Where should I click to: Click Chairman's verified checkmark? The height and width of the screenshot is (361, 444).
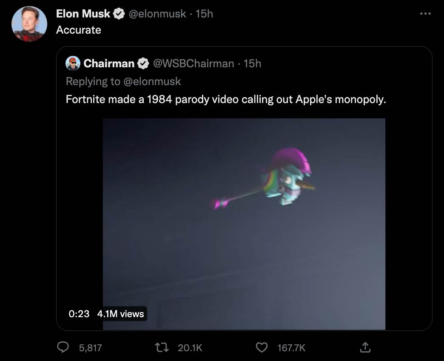pyautogui.click(x=142, y=63)
